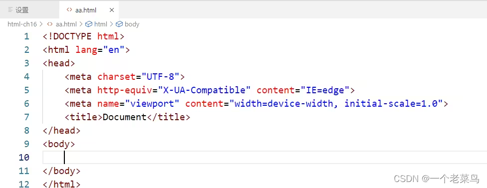Click line number 10 in gutter
This screenshot has width=487, height=188.
[x=24, y=158]
